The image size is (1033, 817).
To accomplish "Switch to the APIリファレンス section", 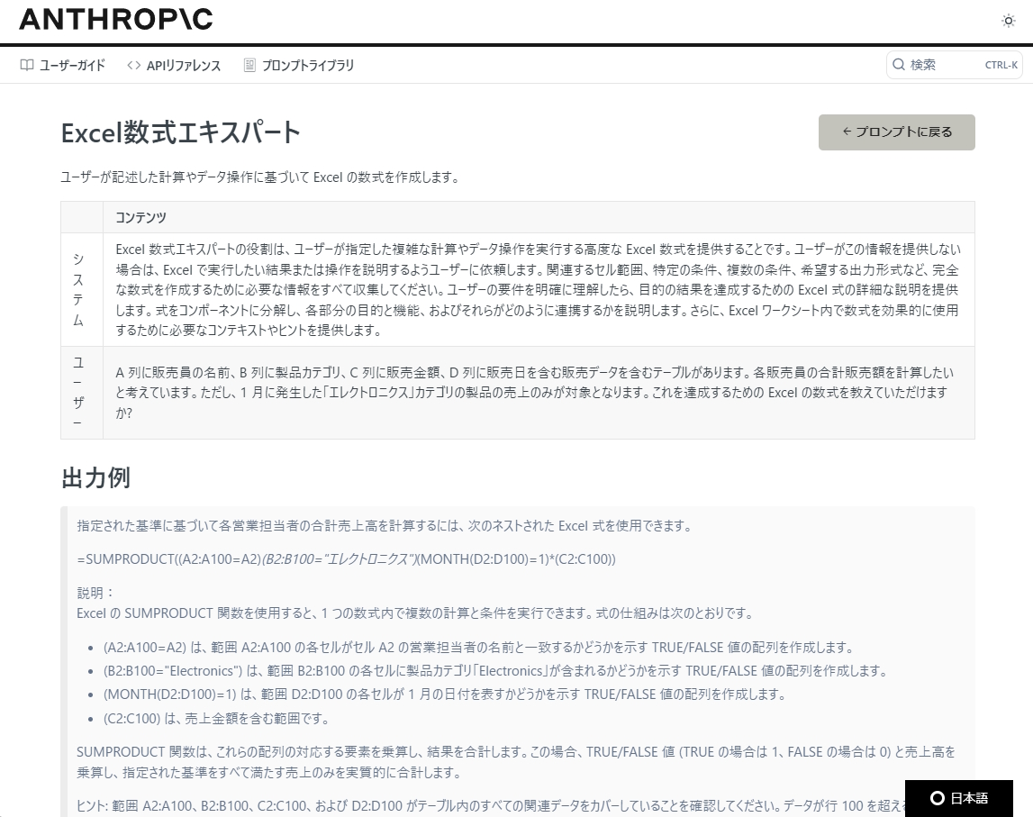I will point(173,64).
